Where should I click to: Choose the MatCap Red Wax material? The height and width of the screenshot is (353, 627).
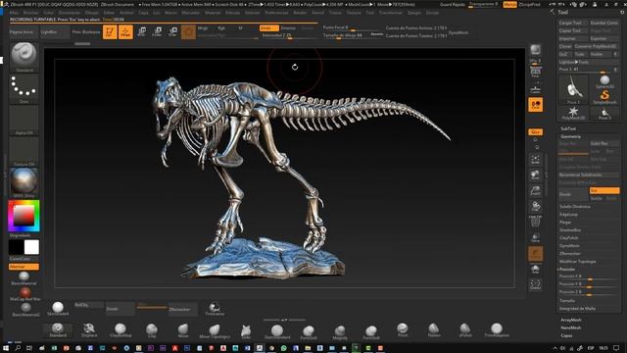pos(24,294)
